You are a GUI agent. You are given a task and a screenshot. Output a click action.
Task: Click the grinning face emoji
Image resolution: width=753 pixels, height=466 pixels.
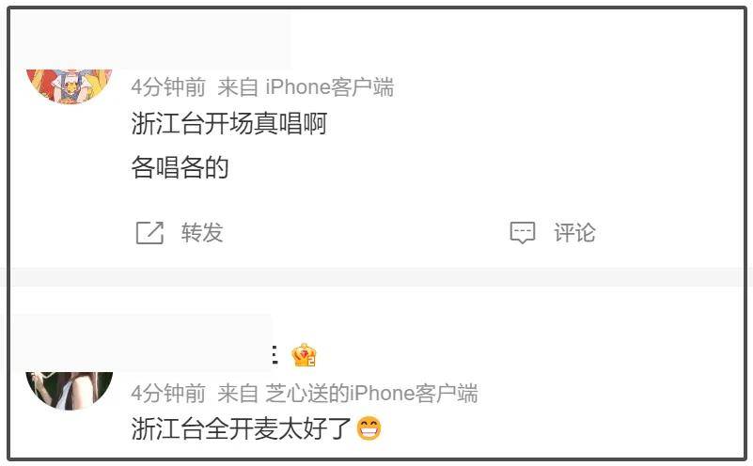[369, 428]
